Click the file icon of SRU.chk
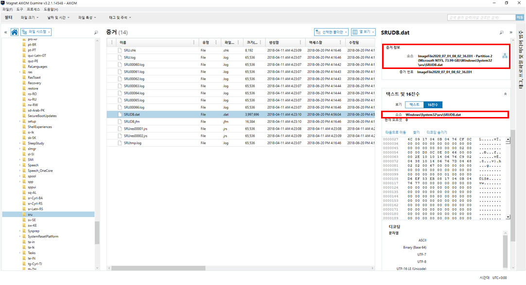Viewport: 526px width, 285px height. click(x=120, y=50)
